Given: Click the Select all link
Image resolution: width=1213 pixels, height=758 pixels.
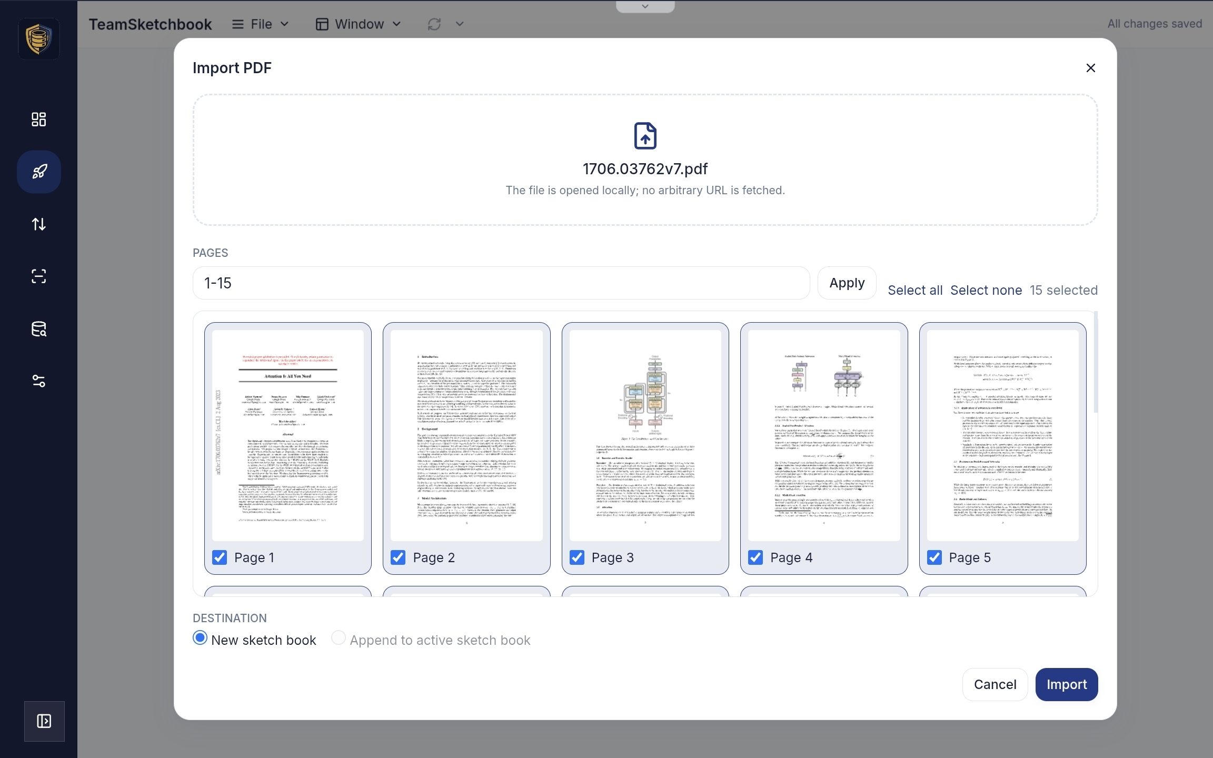Looking at the screenshot, I should click(915, 291).
